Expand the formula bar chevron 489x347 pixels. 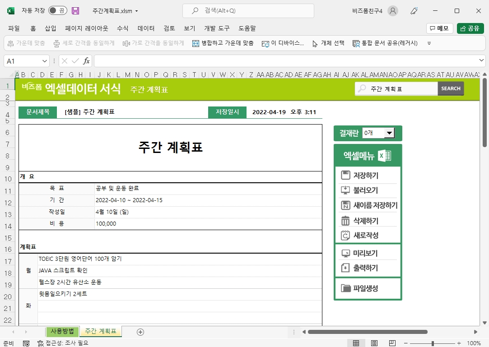tap(482, 61)
